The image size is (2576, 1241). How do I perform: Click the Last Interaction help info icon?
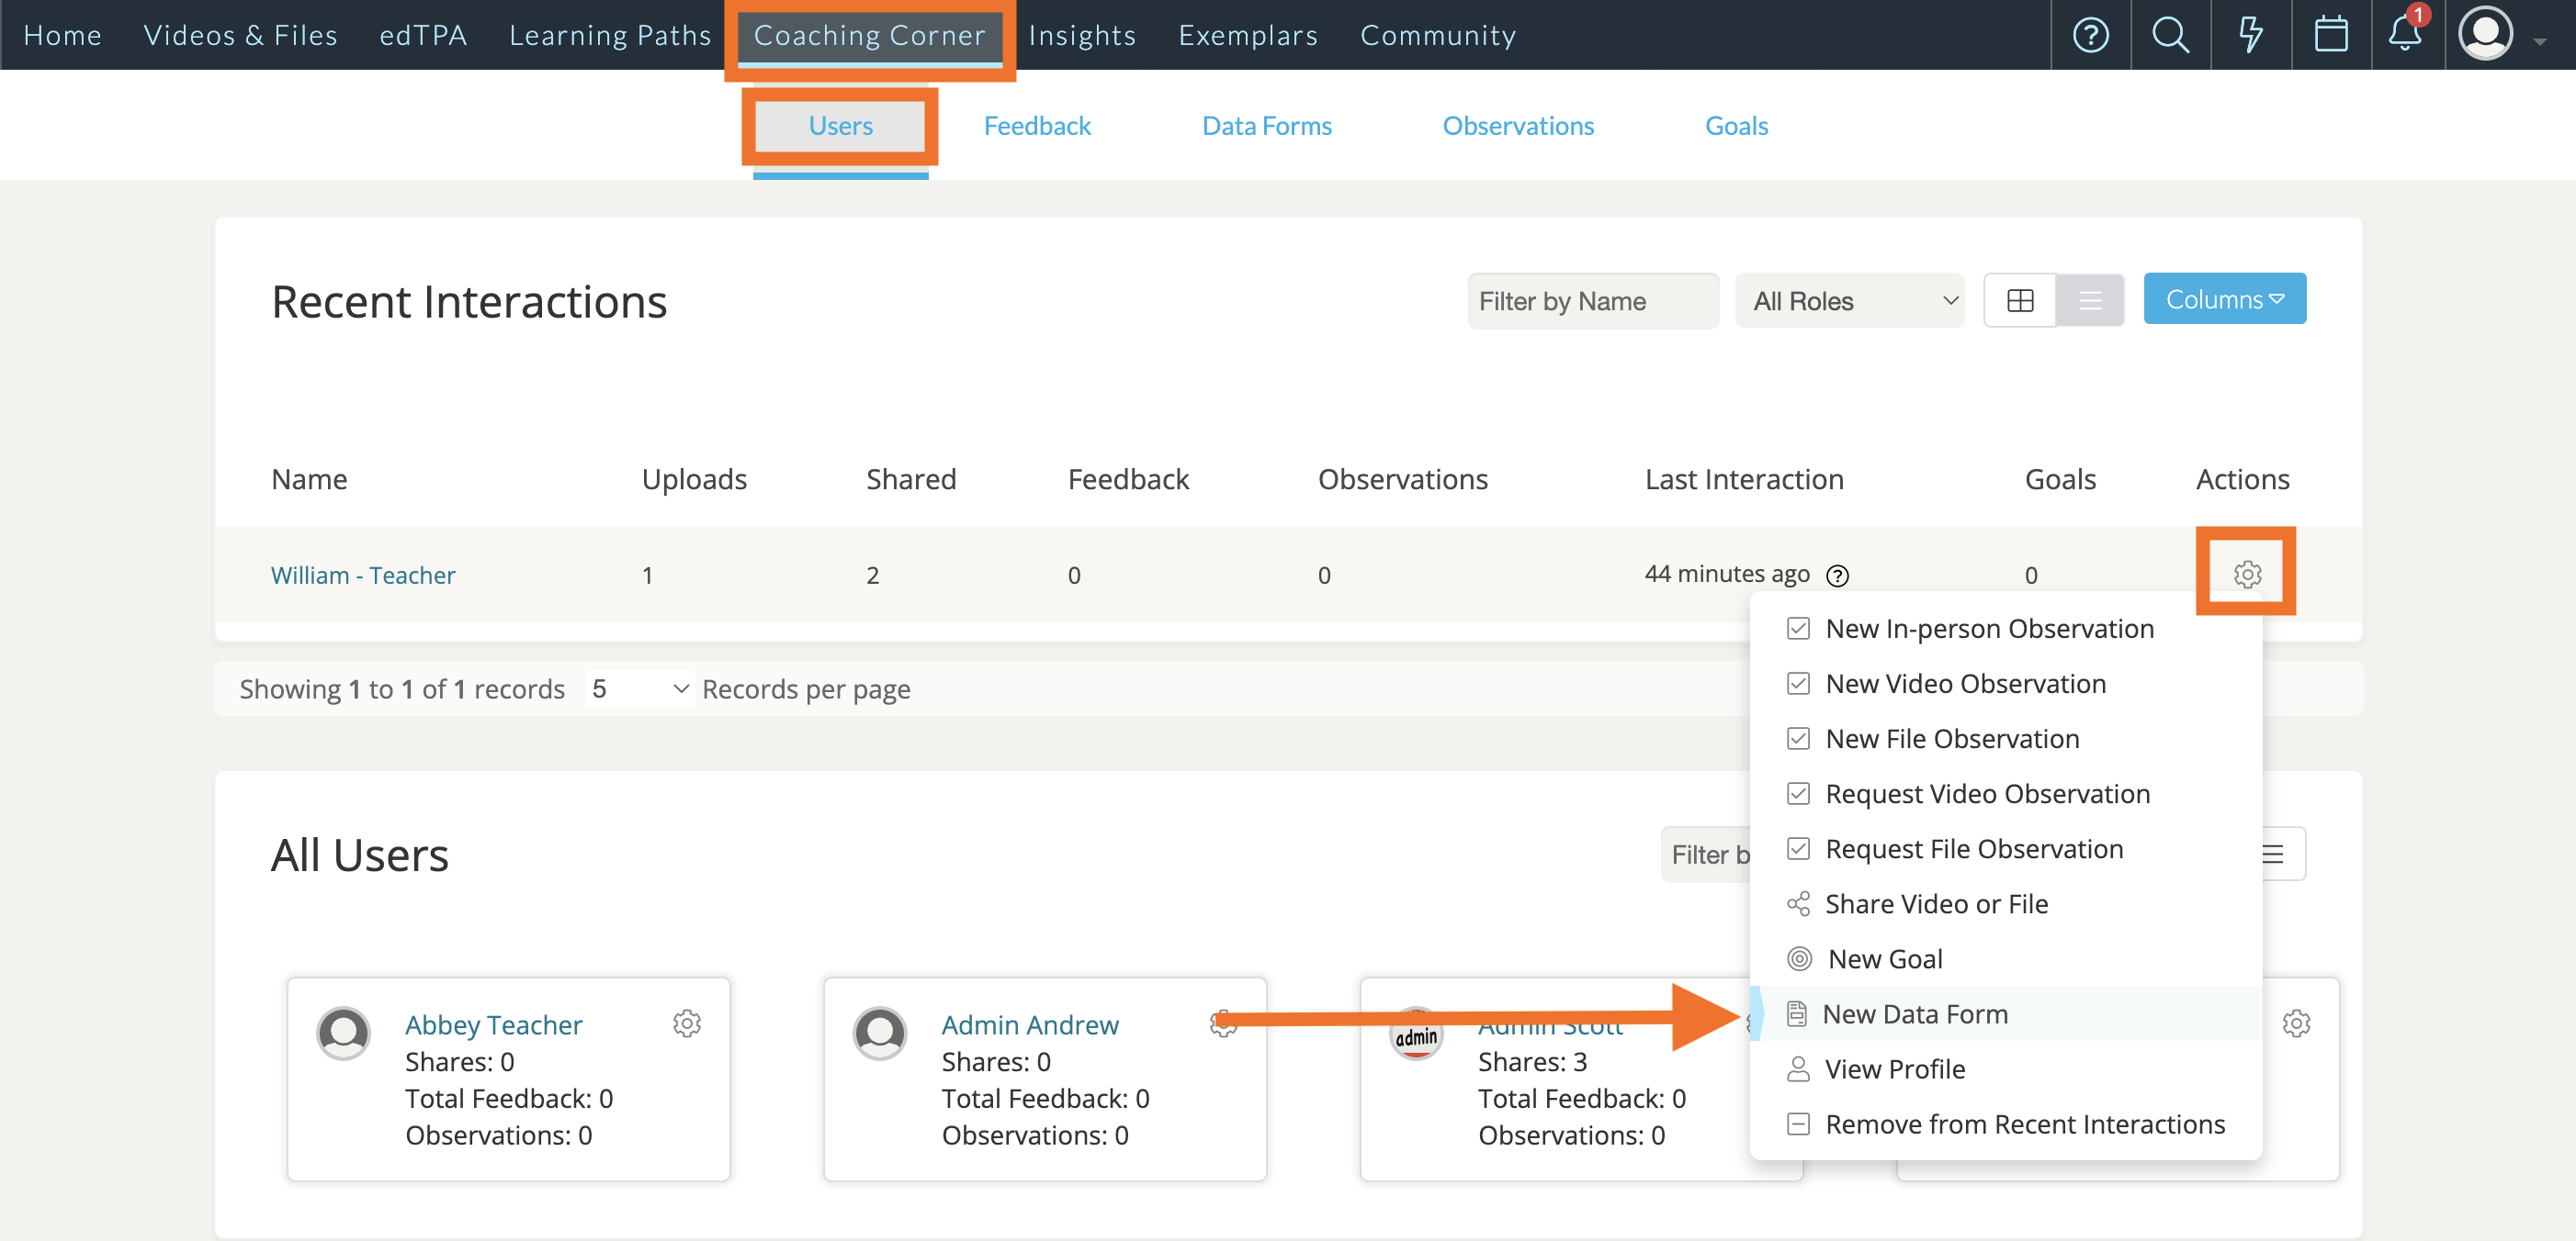click(x=1838, y=576)
